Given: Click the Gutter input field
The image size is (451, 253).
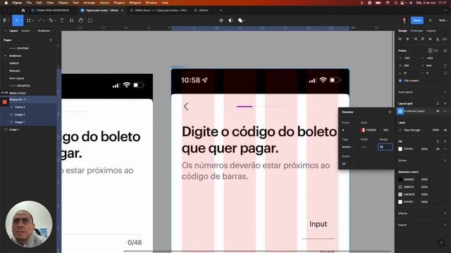Looking at the screenshot, I should (347, 164).
